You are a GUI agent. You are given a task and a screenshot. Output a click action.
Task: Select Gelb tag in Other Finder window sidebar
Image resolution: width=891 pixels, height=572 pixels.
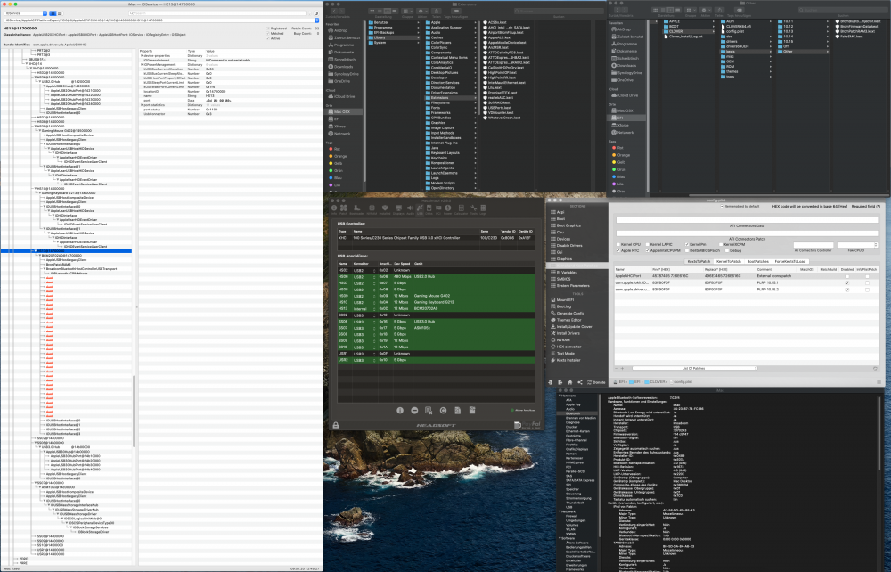619,162
